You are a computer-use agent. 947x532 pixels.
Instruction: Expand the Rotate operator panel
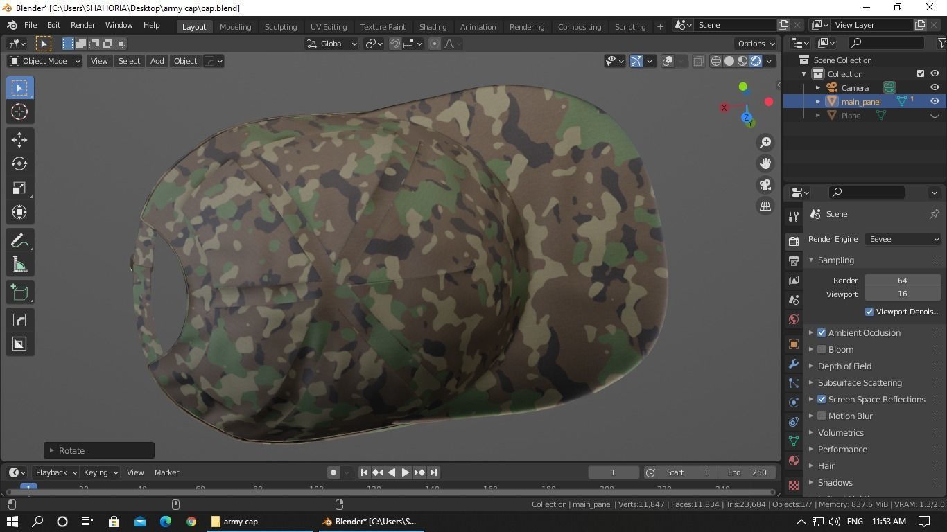coord(99,451)
